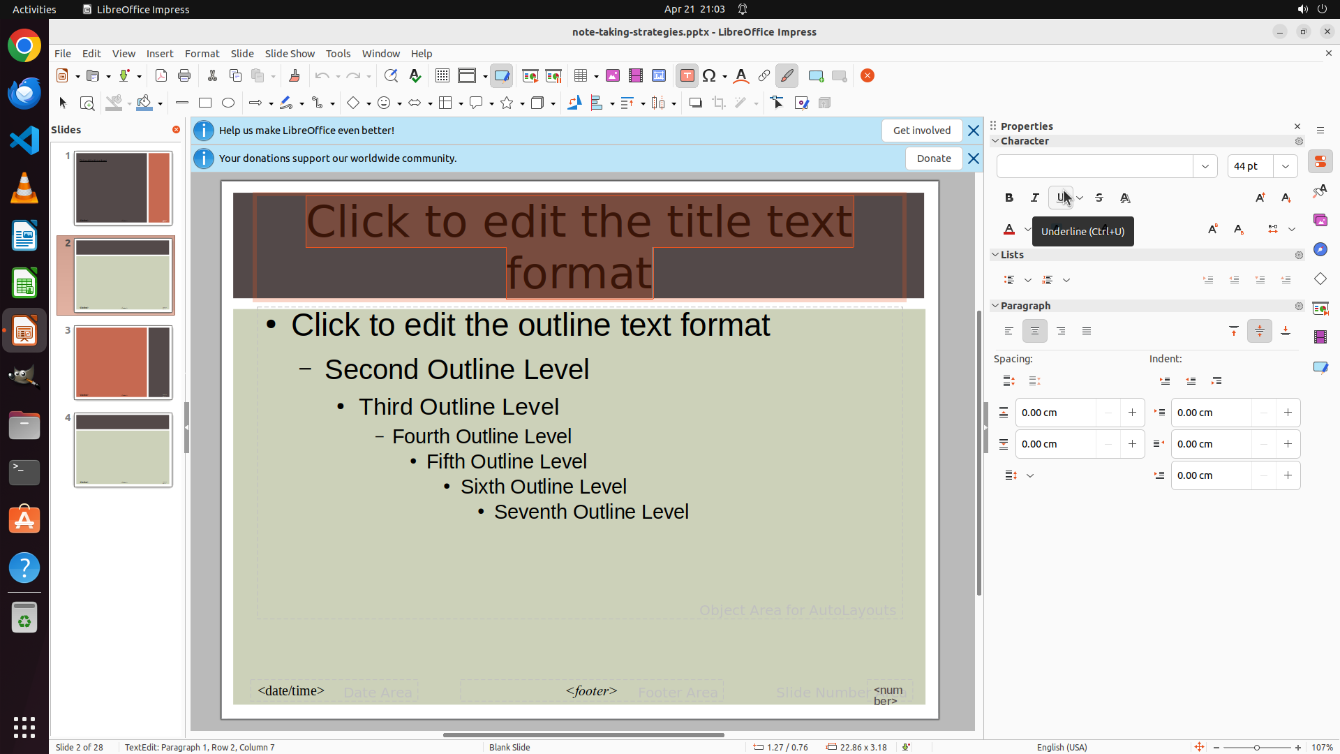This screenshot has width=1340, height=754.
Task: Click the Donate button
Action: click(933, 158)
